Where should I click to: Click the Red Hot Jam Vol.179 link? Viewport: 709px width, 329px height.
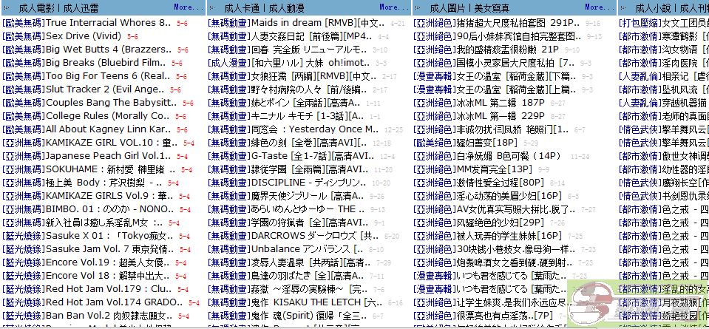click(x=109, y=288)
